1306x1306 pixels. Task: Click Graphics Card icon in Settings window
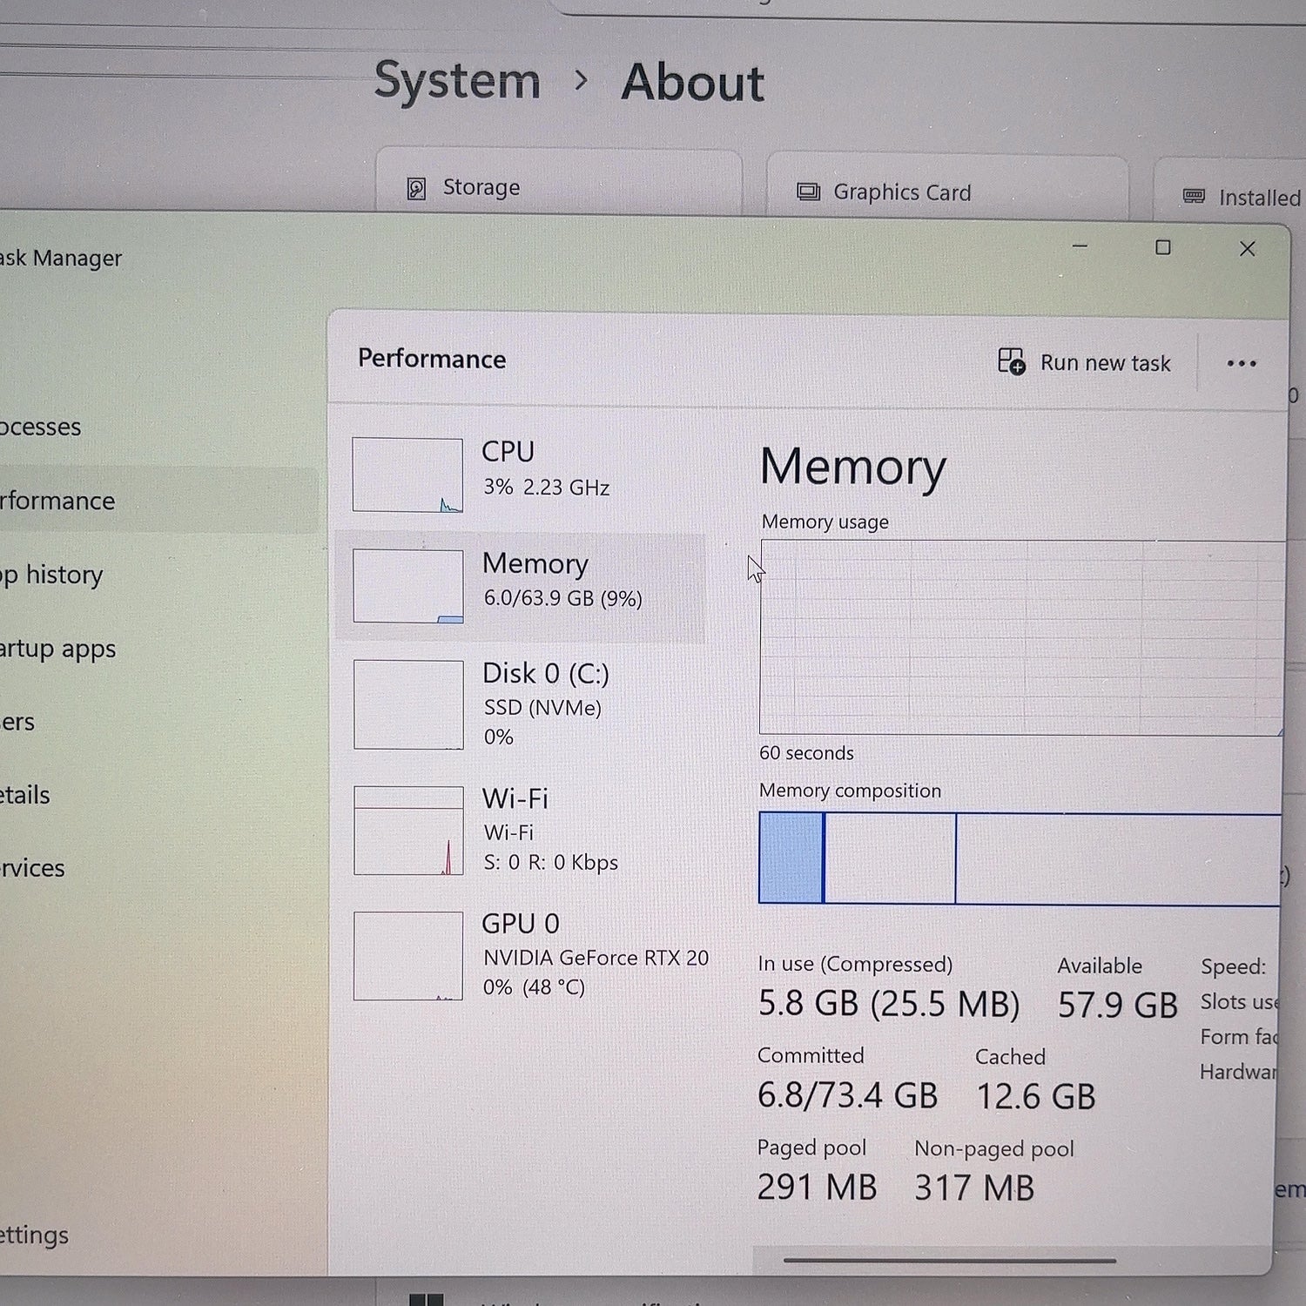pyautogui.click(x=808, y=192)
